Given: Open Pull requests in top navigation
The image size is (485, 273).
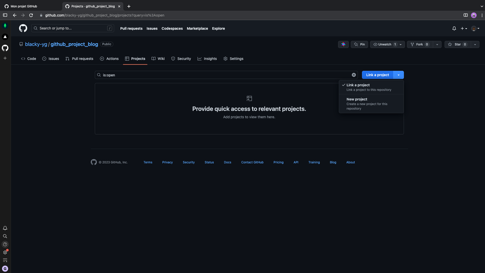Looking at the screenshot, I should 131,29.
